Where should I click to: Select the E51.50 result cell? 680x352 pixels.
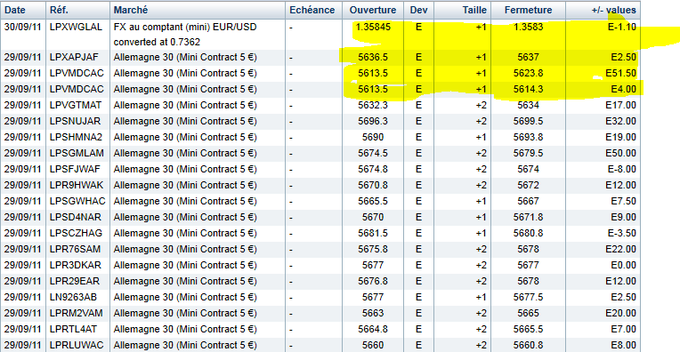(620, 73)
